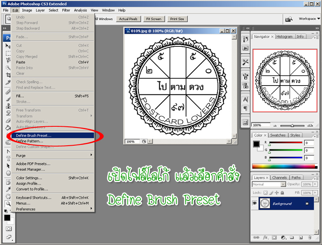Screen dimensions: 322x245
Task: Choose Fill from Edit menu
Action: (x=52, y=96)
